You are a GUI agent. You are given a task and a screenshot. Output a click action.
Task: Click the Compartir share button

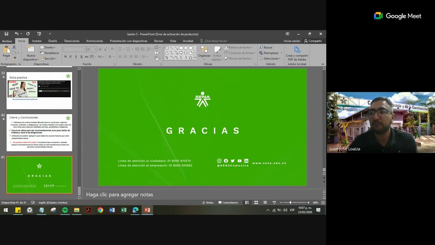click(313, 41)
